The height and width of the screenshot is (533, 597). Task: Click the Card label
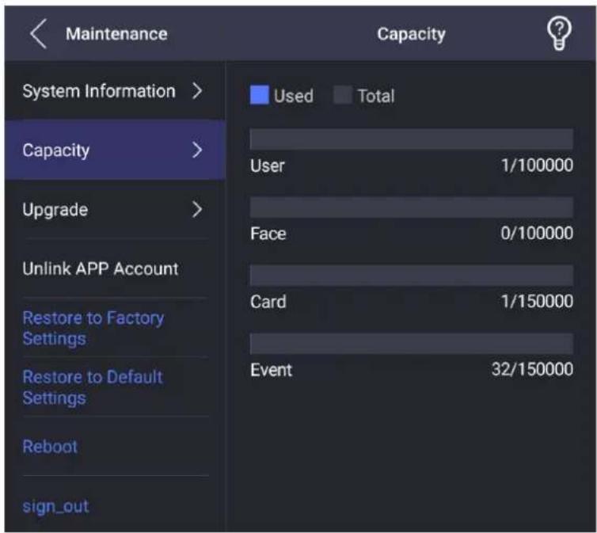(x=268, y=302)
